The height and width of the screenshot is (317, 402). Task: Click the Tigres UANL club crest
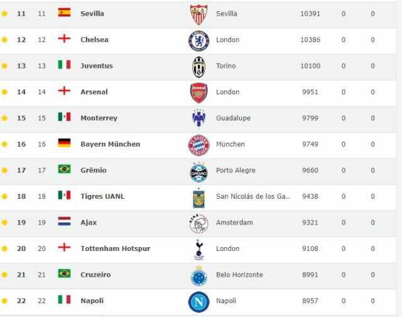click(x=198, y=197)
